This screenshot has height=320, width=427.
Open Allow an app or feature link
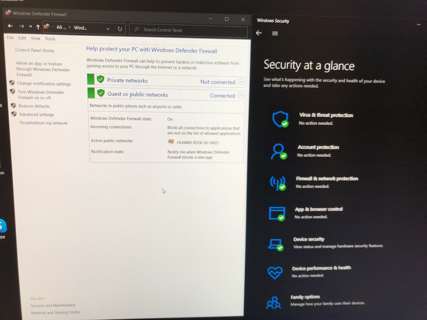pyautogui.click(x=43, y=69)
